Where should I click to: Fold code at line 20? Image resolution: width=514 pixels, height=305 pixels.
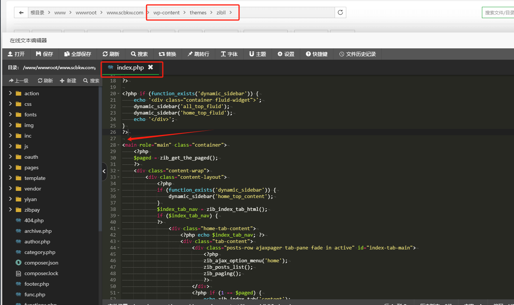coord(119,93)
